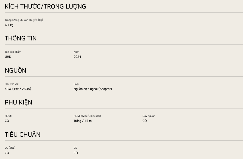Click the 'UL (cUL)' label
The height and width of the screenshot is (159, 243).
coord(10,148)
